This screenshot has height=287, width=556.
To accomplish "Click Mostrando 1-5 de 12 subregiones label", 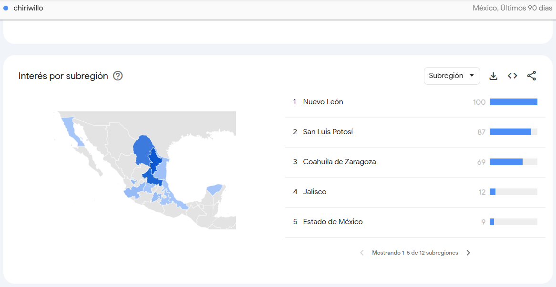I will click(x=415, y=253).
